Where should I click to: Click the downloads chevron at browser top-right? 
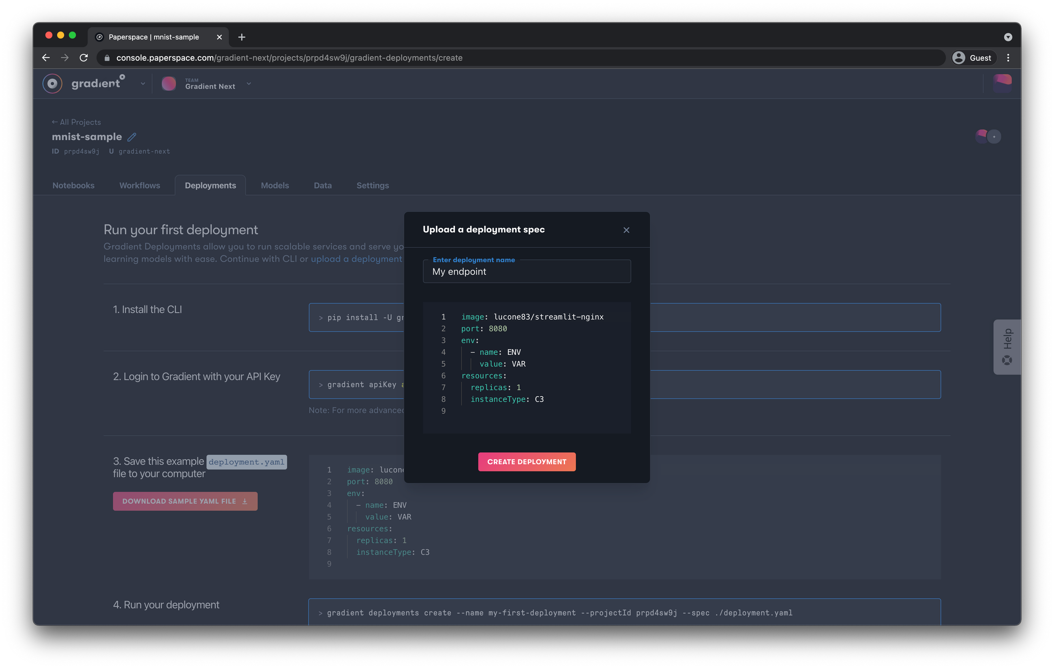click(1008, 37)
